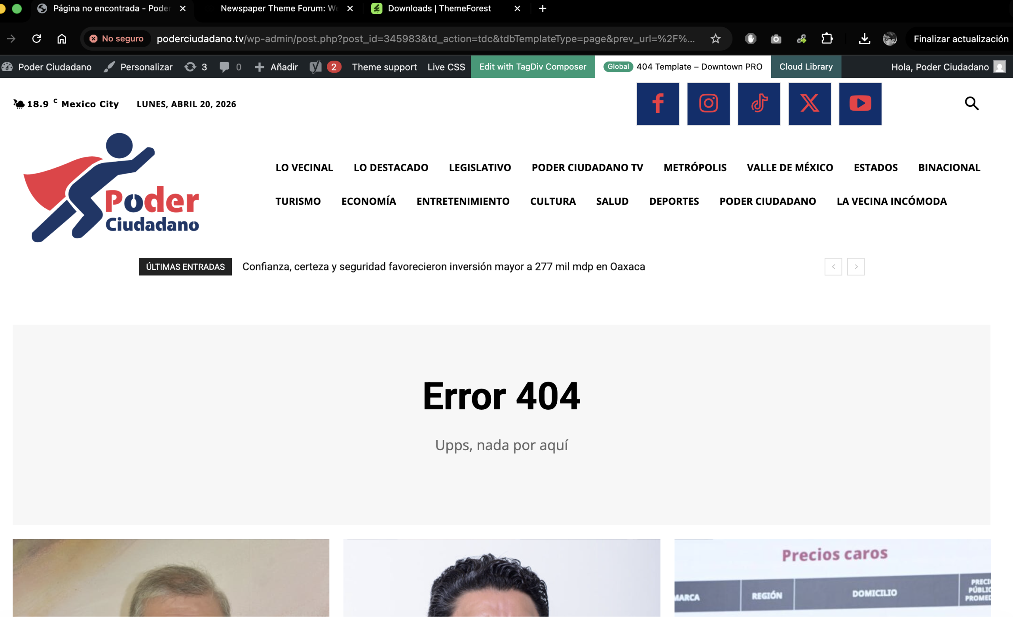Open the Precios caros article thumbnail

coord(833,578)
